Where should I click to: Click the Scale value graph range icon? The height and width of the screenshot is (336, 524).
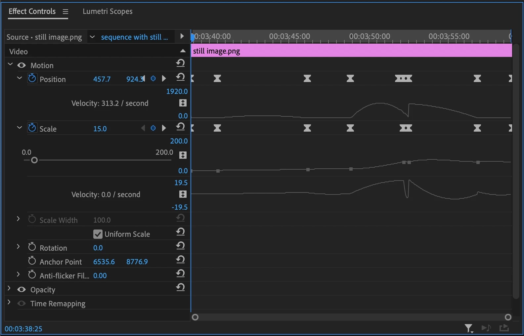click(x=183, y=155)
